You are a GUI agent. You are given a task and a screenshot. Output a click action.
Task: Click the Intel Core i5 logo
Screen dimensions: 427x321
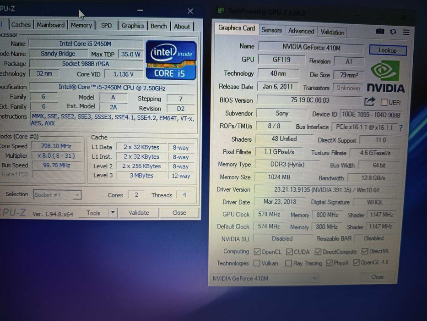(171, 60)
